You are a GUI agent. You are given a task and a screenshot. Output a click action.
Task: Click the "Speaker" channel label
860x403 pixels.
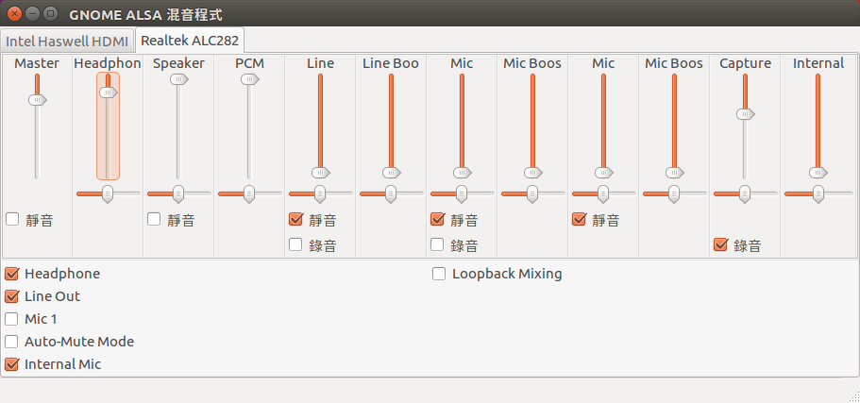(178, 63)
